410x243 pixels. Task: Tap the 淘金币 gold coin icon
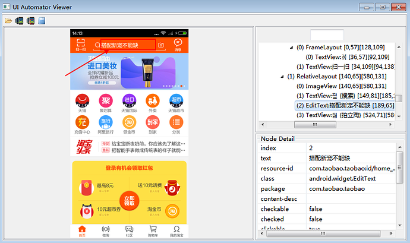[x=172, y=211]
